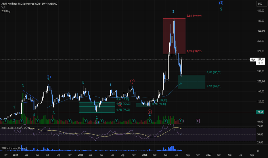
Task: Click the 2027 time axis label
Action: click(209, 155)
